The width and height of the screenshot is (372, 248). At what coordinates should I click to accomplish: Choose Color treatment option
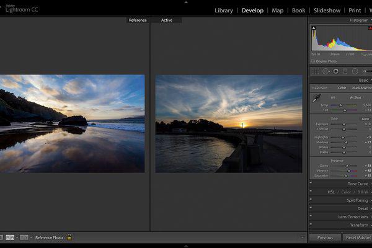tap(342, 88)
